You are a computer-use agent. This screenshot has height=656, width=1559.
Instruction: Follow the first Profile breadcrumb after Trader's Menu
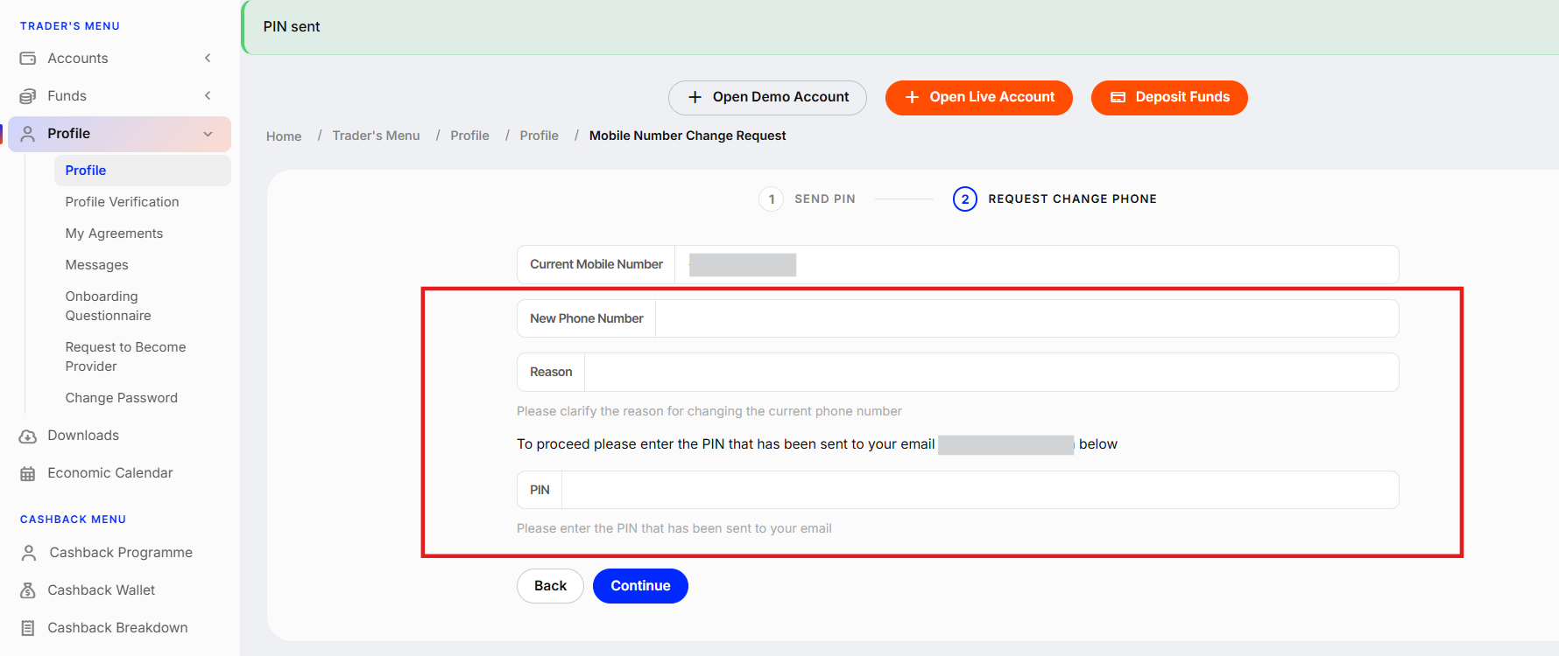(x=469, y=136)
